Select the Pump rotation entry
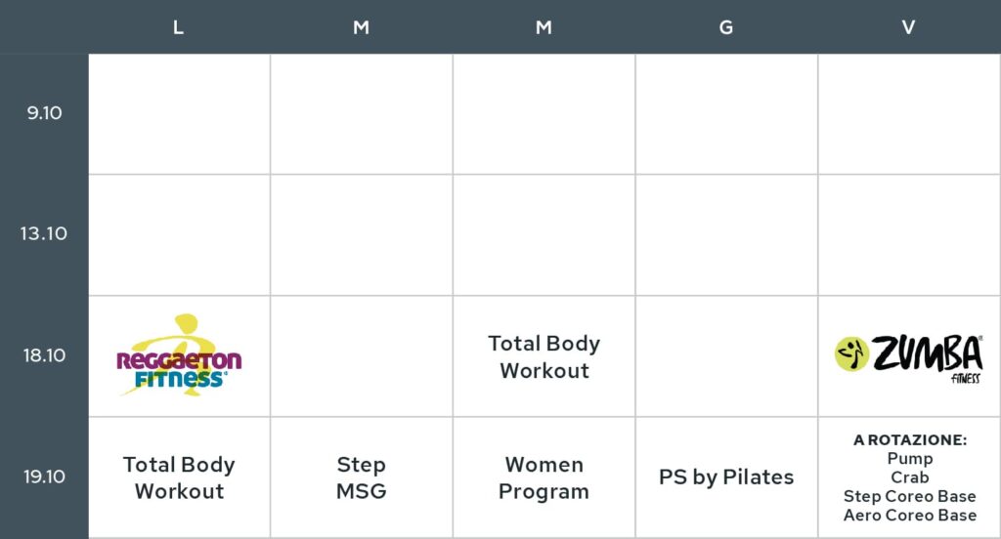Screen dimensions: 1001x539 [x=910, y=459]
